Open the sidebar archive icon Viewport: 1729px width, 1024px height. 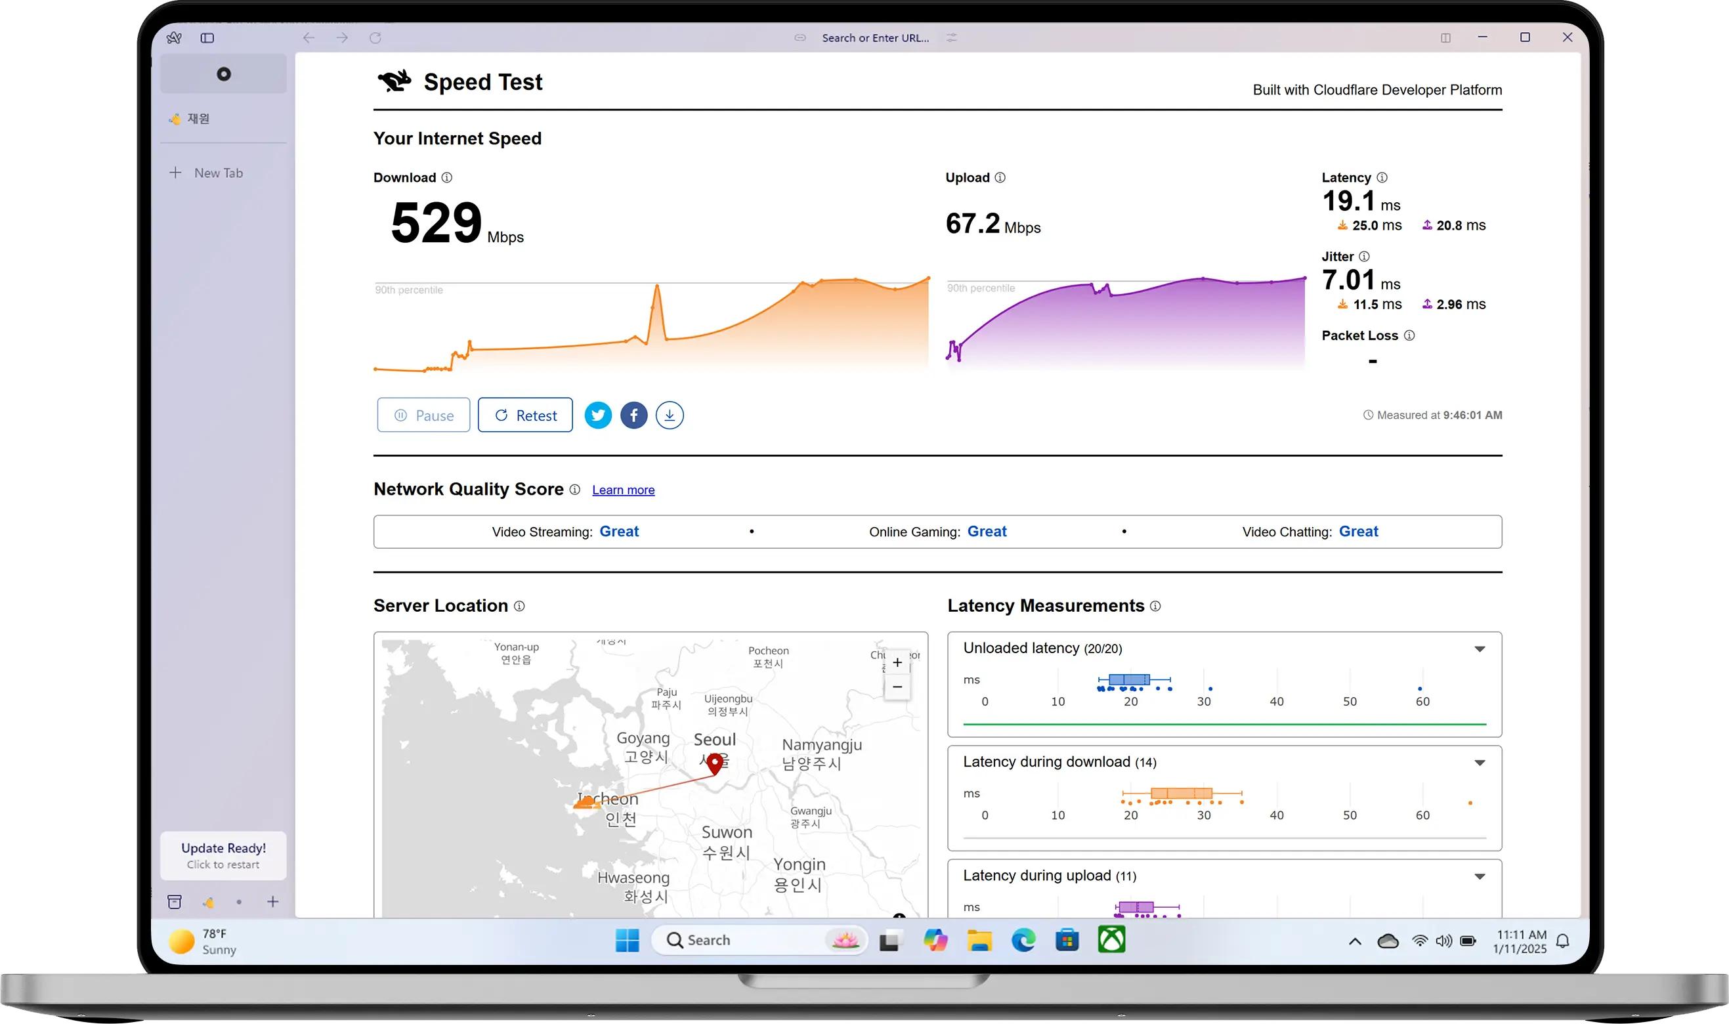pos(175,902)
